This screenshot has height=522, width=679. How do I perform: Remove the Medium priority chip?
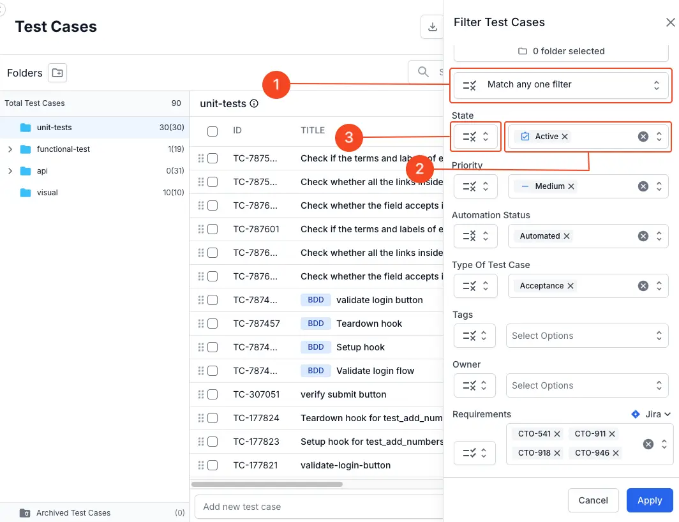click(571, 186)
